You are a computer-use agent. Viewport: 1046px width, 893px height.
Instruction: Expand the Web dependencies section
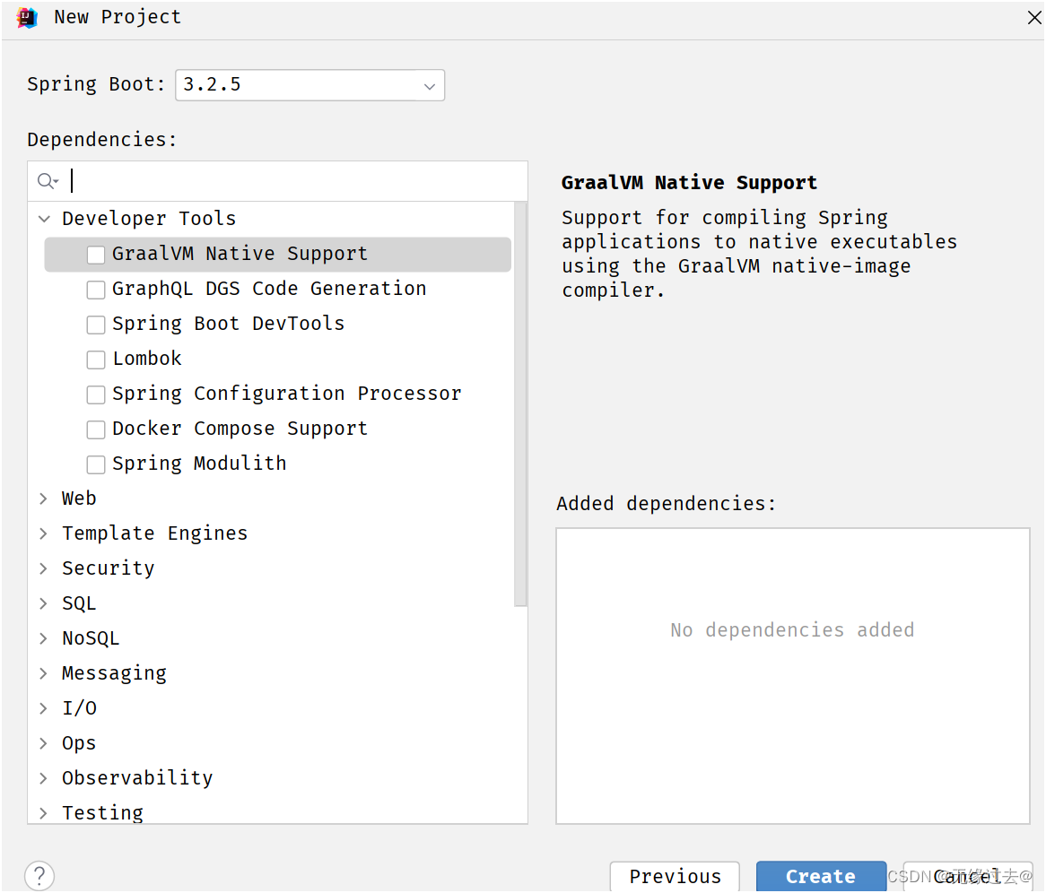(43, 499)
